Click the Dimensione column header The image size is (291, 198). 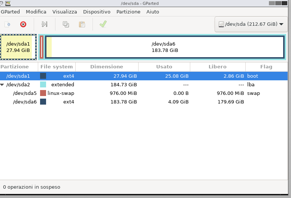click(107, 67)
